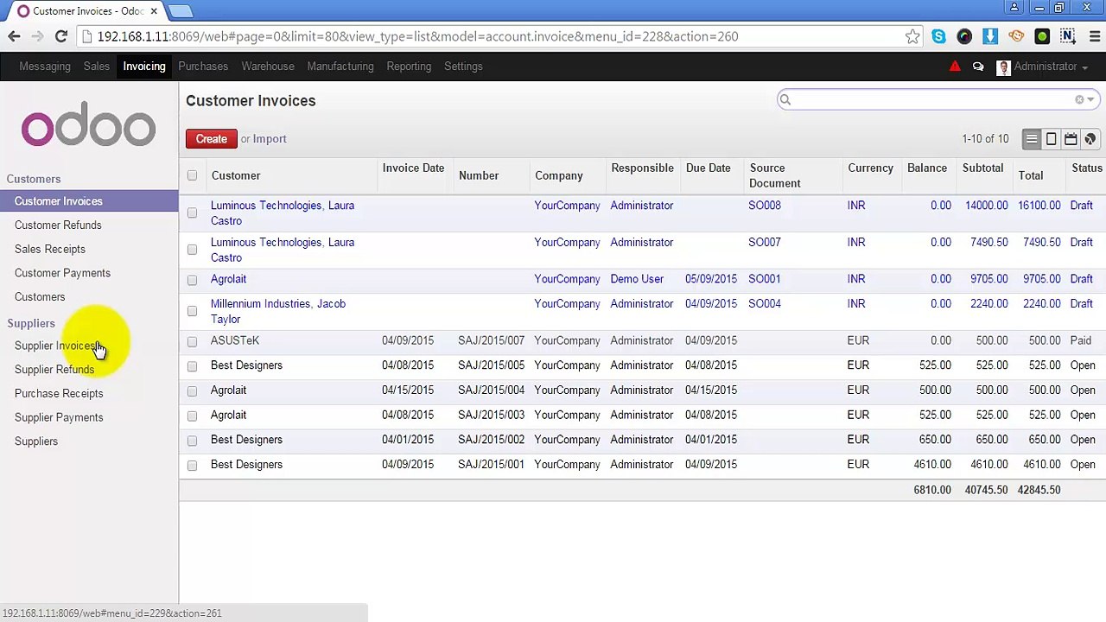Tick the select-all checkbox in the table header
This screenshot has width=1106, height=622.
(x=192, y=175)
